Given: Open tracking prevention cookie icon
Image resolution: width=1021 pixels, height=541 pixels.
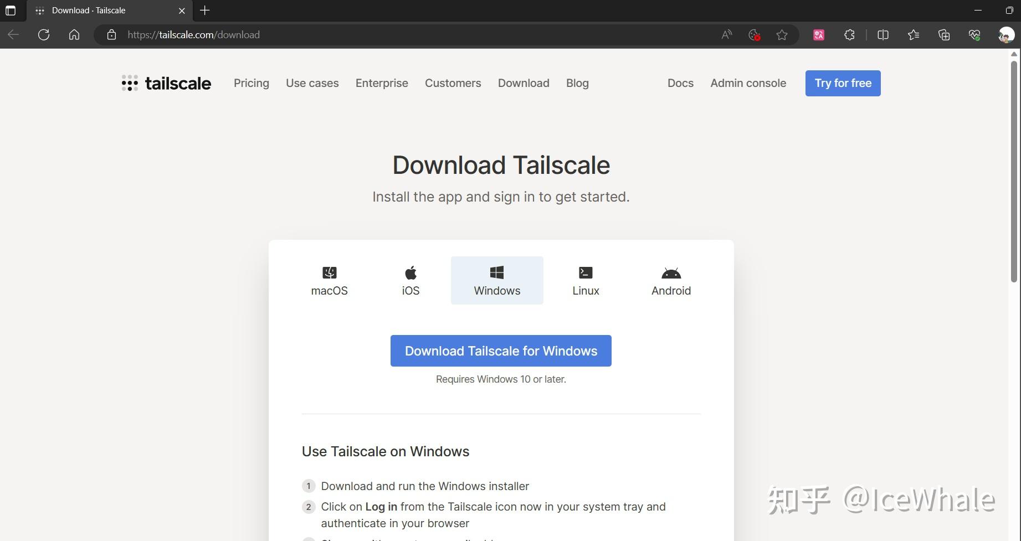Looking at the screenshot, I should [x=754, y=35].
